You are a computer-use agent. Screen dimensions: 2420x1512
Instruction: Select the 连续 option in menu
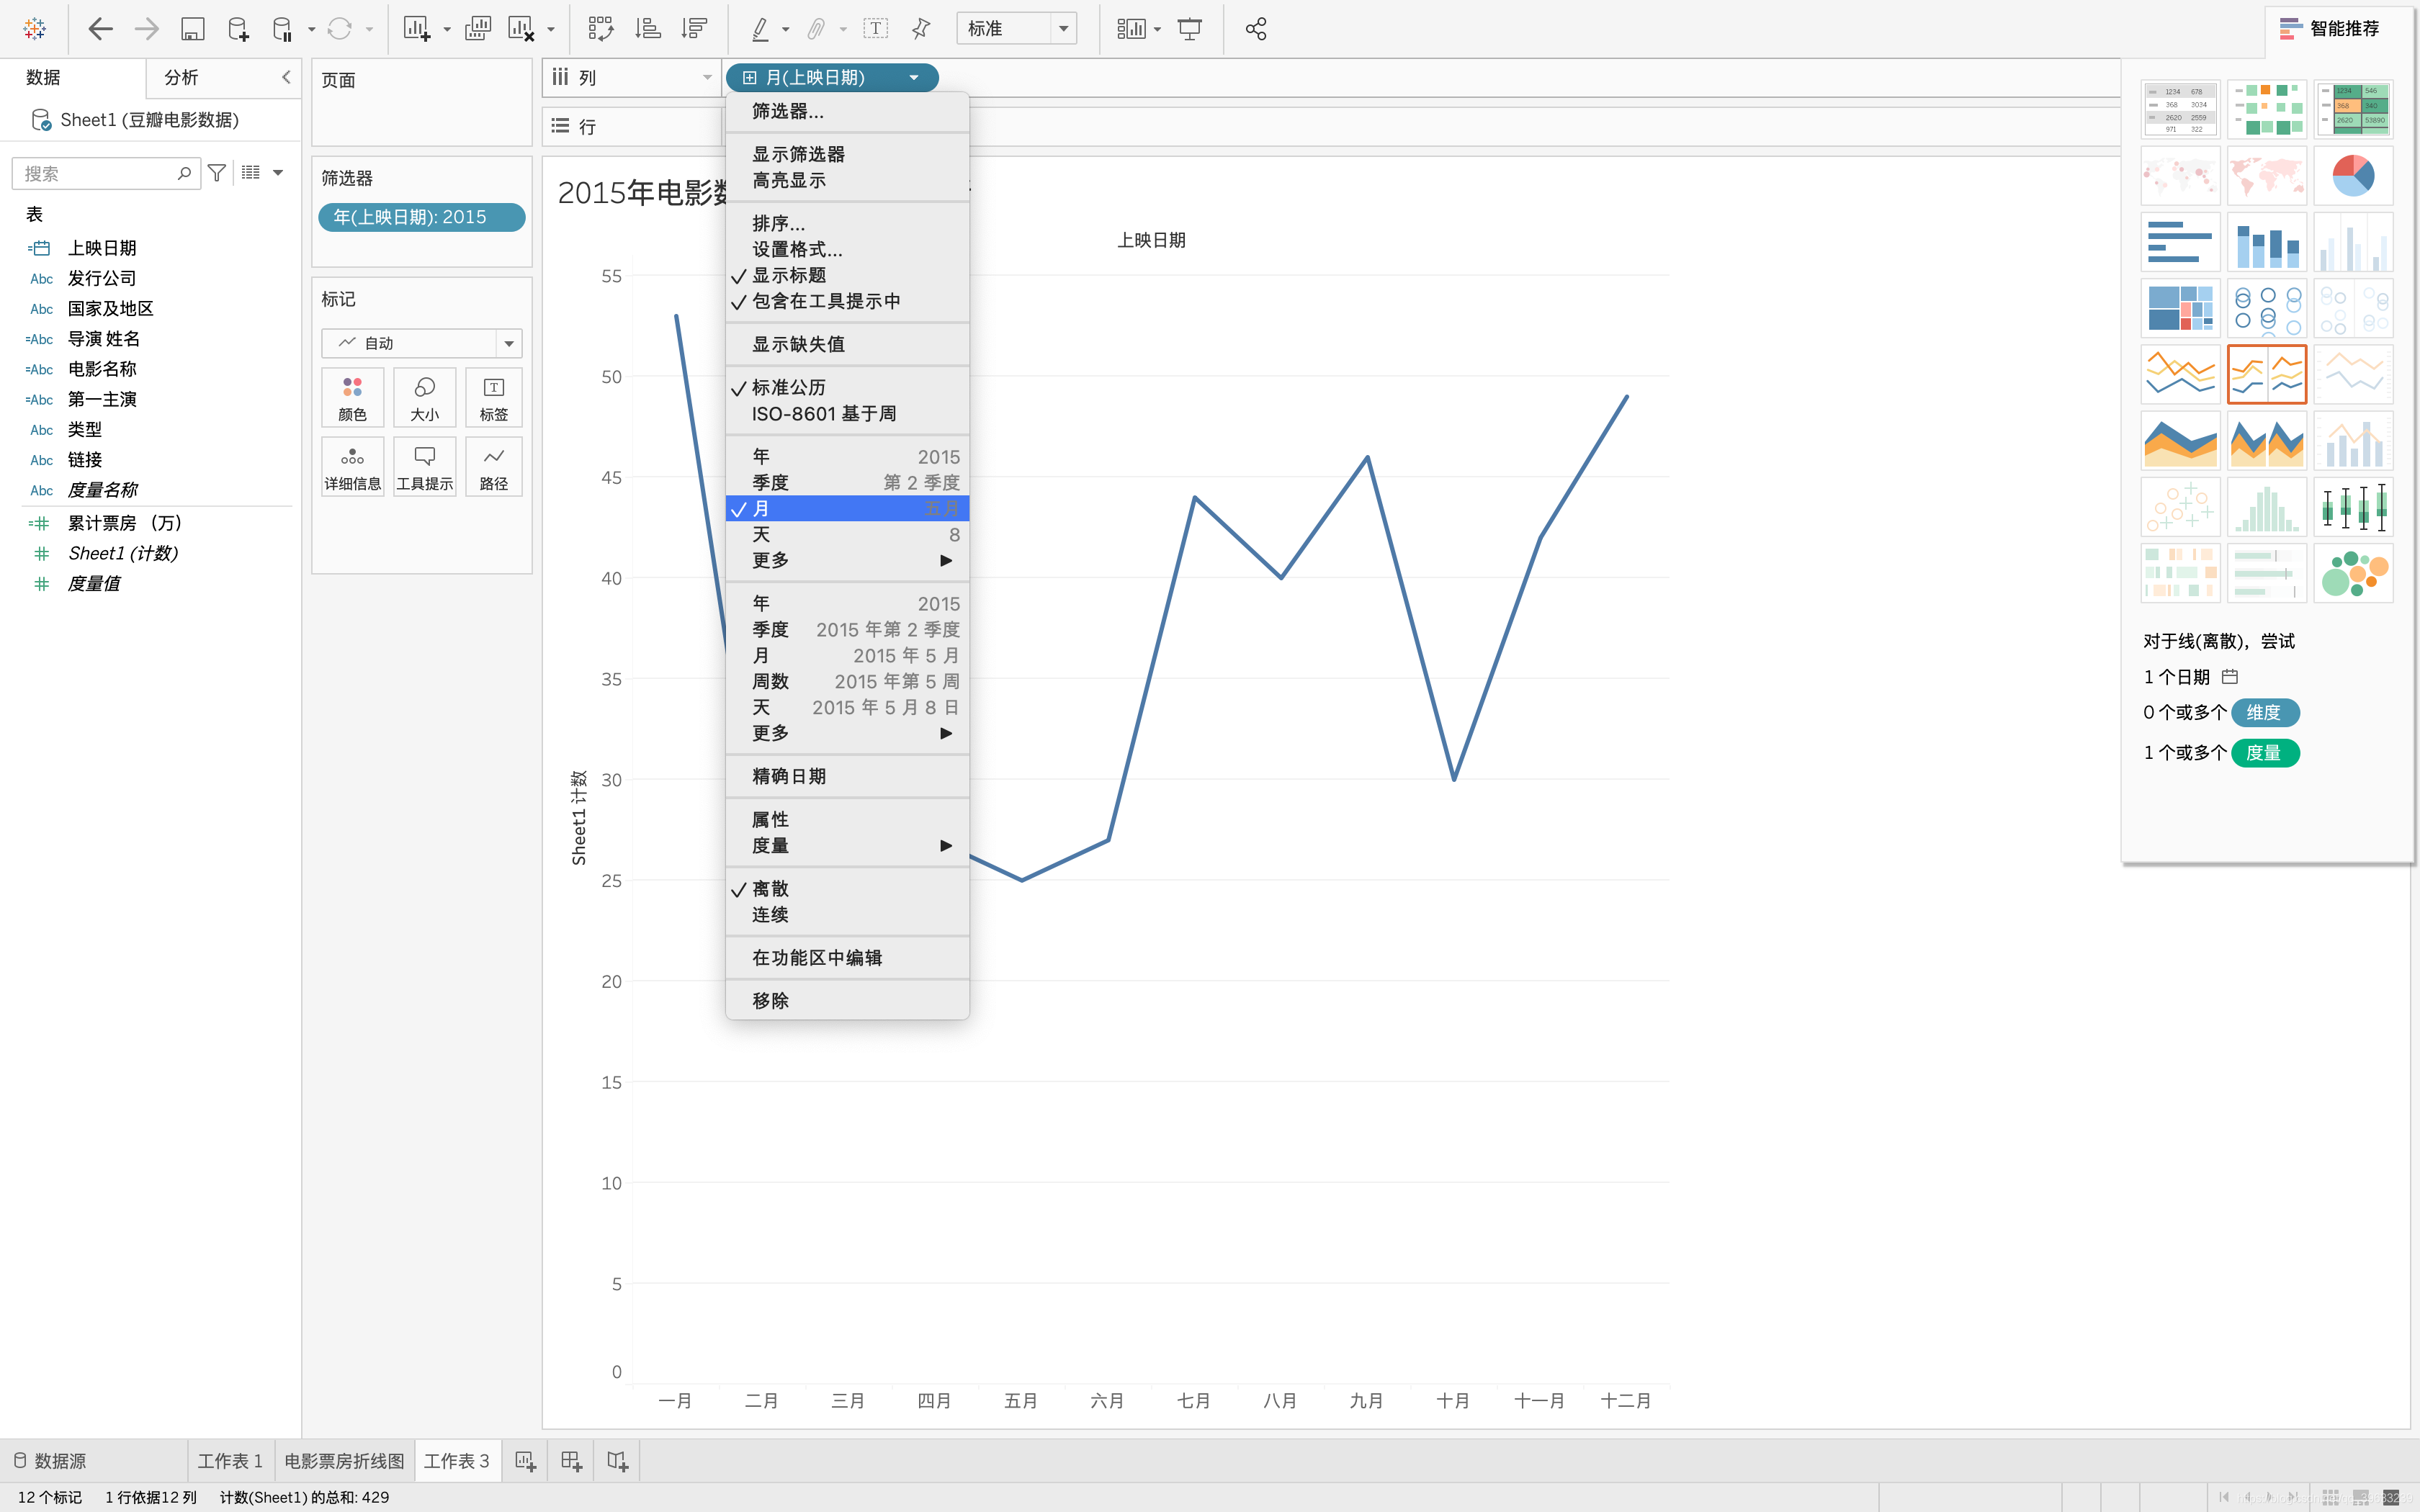click(x=770, y=914)
